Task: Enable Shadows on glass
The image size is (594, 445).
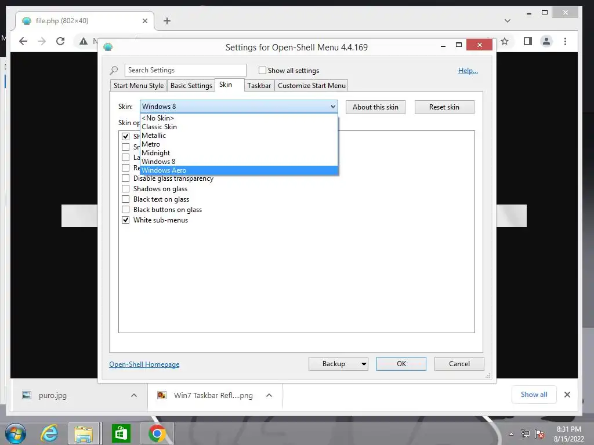Action: point(125,188)
